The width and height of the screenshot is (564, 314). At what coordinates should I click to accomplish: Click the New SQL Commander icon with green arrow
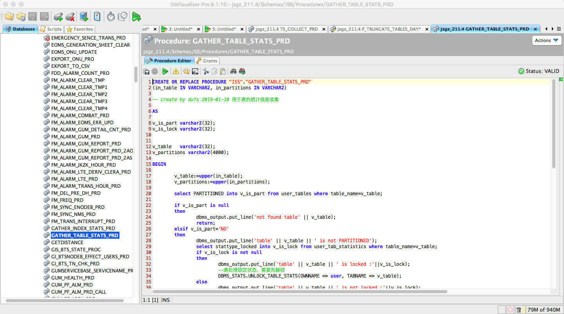136,16
